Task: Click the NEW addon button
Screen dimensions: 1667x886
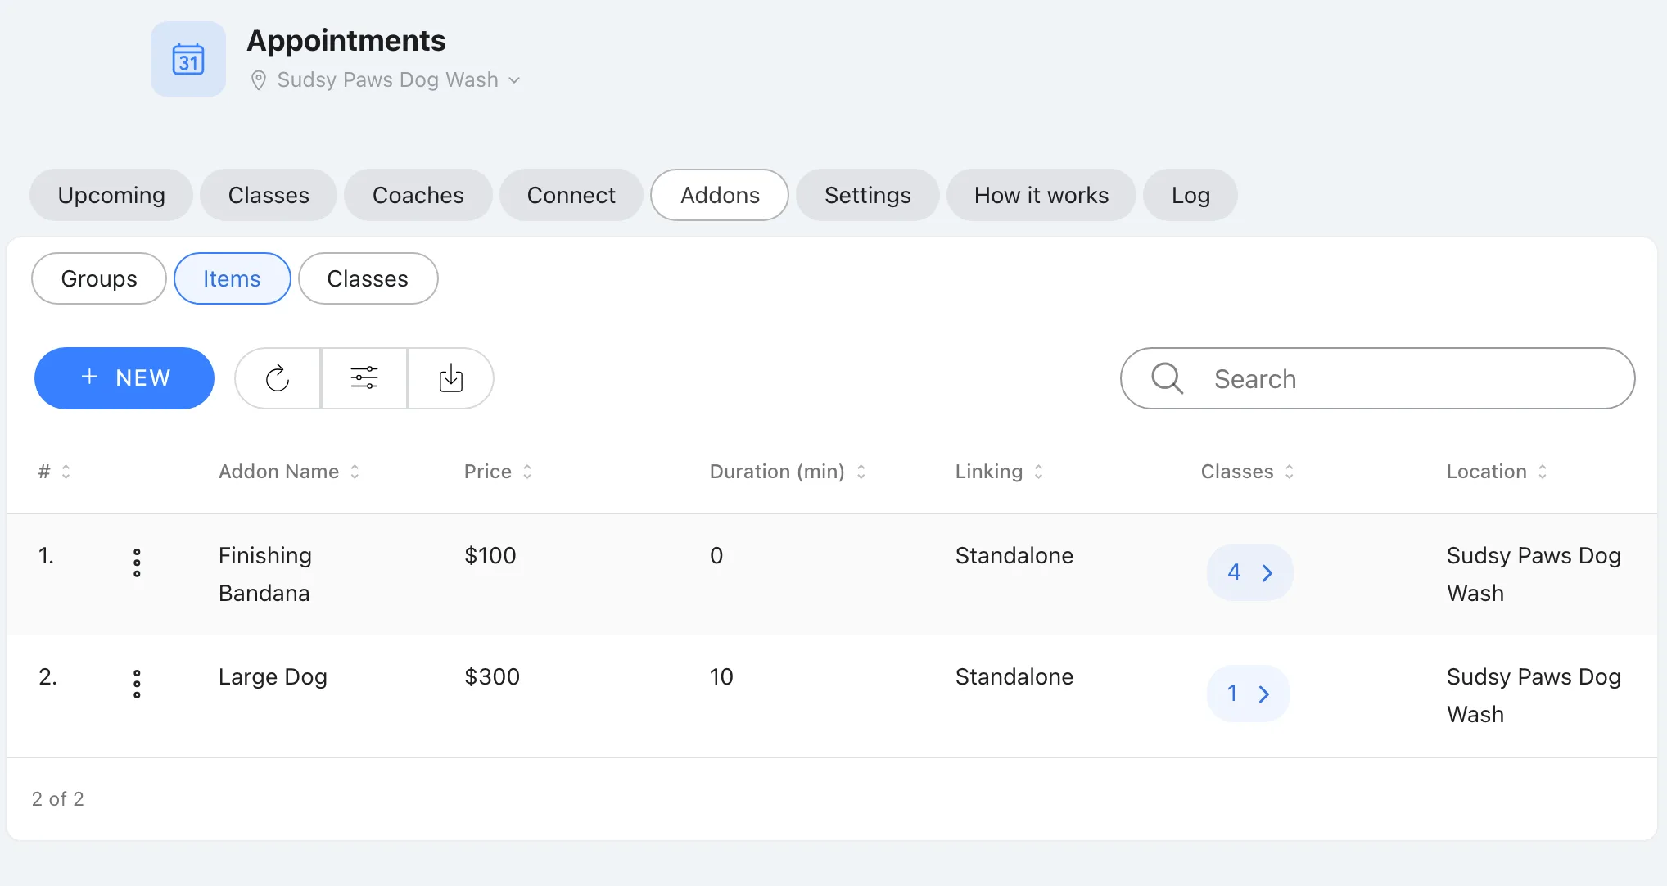Action: pos(124,378)
